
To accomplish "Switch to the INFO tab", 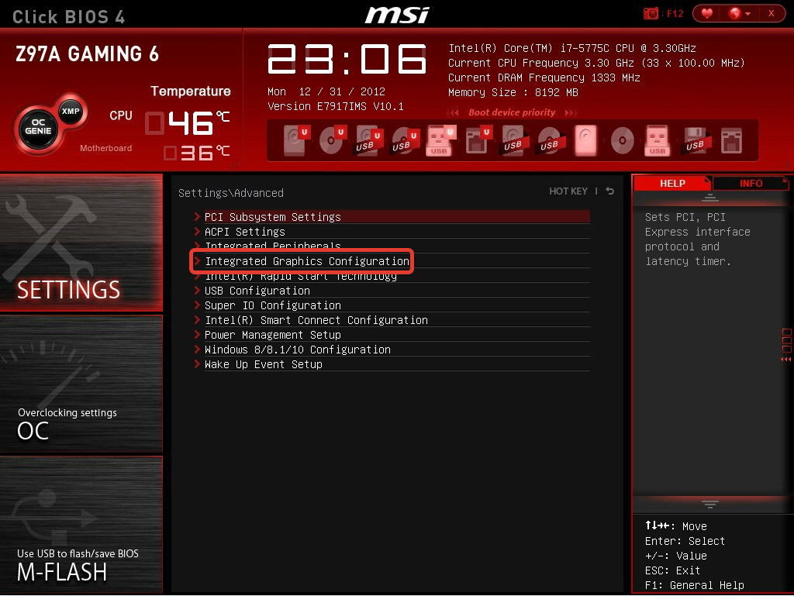I will point(751,183).
